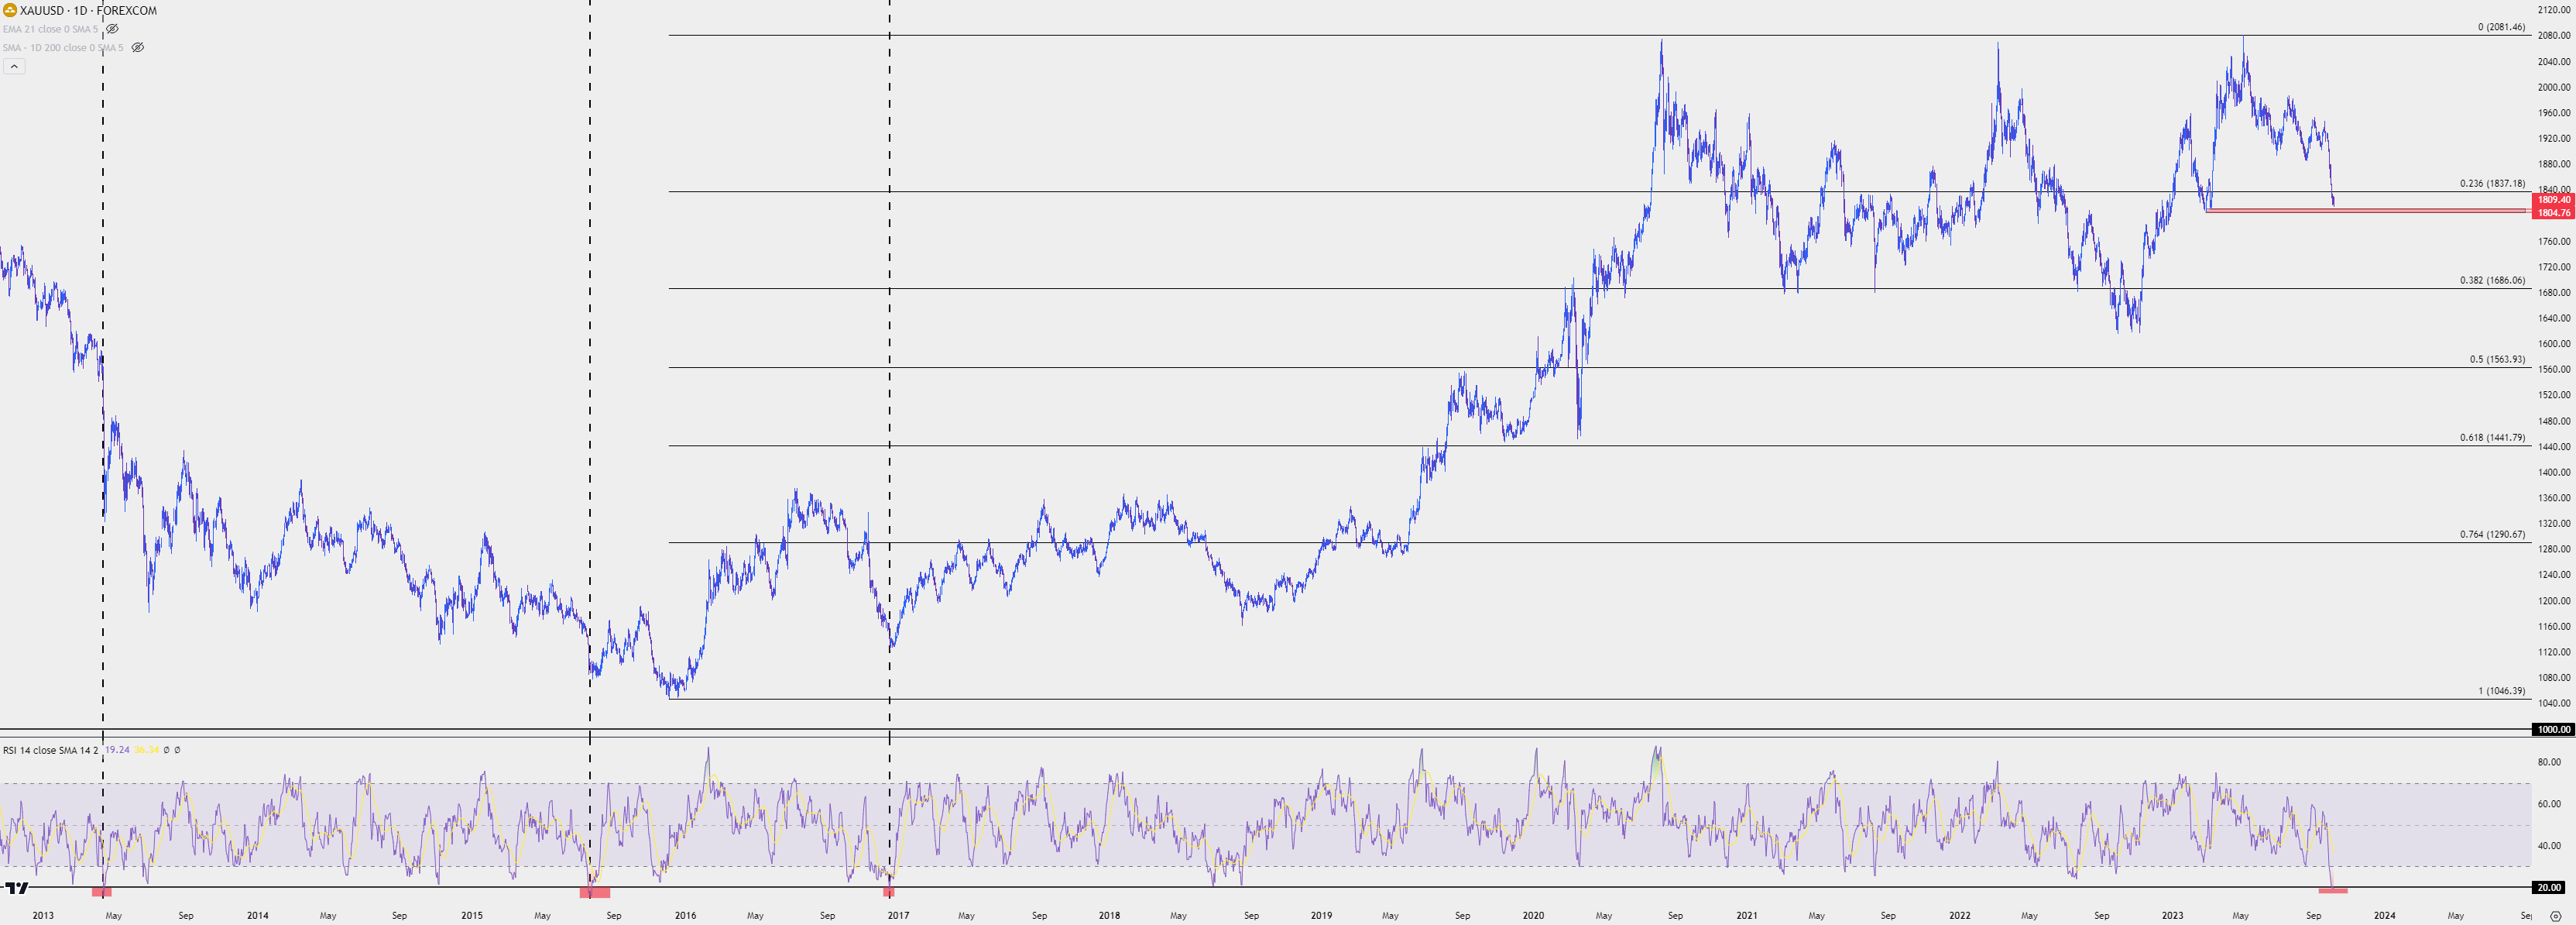Select the SMA 1D 200 close legend label
This screenshot has height=925, width=2576.
click(x=63, y=47)
